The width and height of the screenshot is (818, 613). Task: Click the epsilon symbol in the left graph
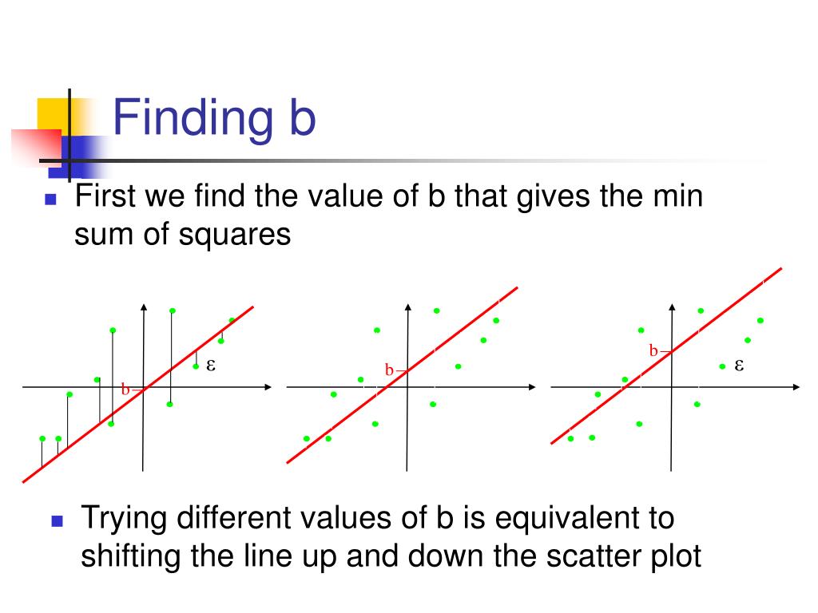coord(211,365)
